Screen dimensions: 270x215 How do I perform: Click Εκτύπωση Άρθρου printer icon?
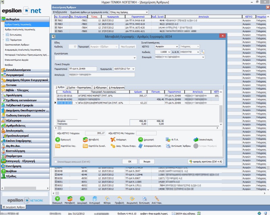pyautogui.click(x=168, y=146)
